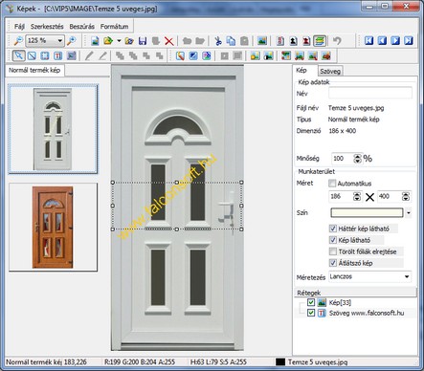The width and height of the screenshot is (424, 371).
Task: Click the height 400 spinner arrows
Action: point(406,196)
